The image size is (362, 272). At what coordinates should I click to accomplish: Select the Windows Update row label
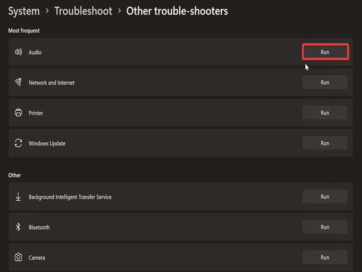(47, 143)
